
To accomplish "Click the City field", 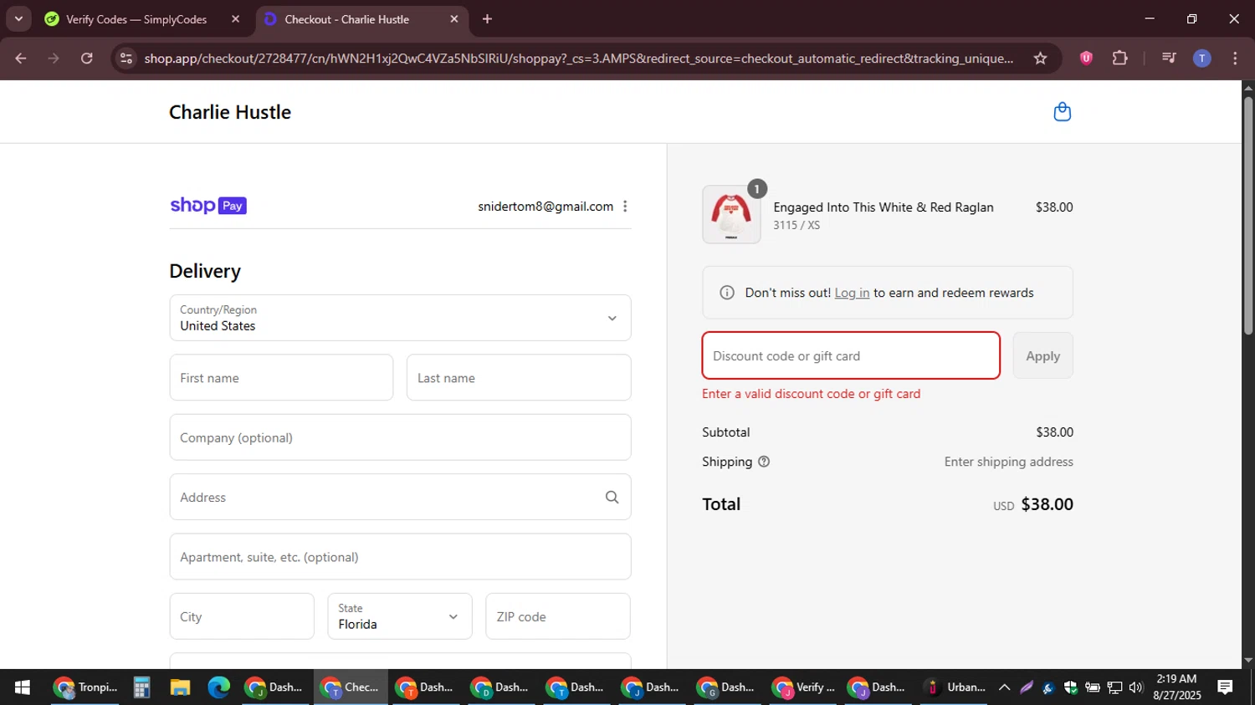I will pyautogui.click(x=242, y=616).
